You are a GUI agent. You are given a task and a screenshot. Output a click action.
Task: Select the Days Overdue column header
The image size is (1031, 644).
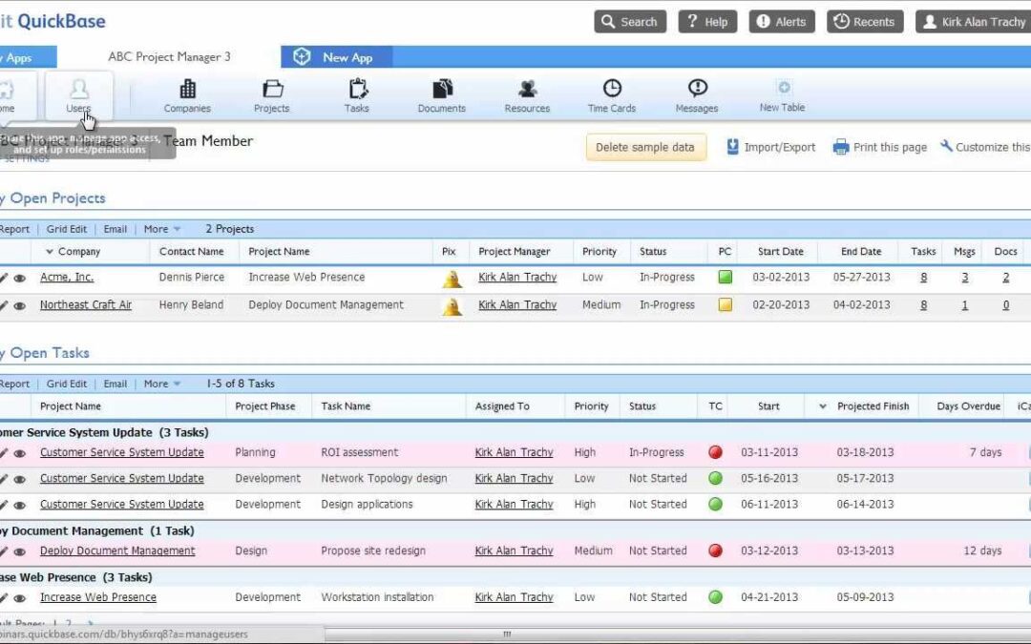968,406
